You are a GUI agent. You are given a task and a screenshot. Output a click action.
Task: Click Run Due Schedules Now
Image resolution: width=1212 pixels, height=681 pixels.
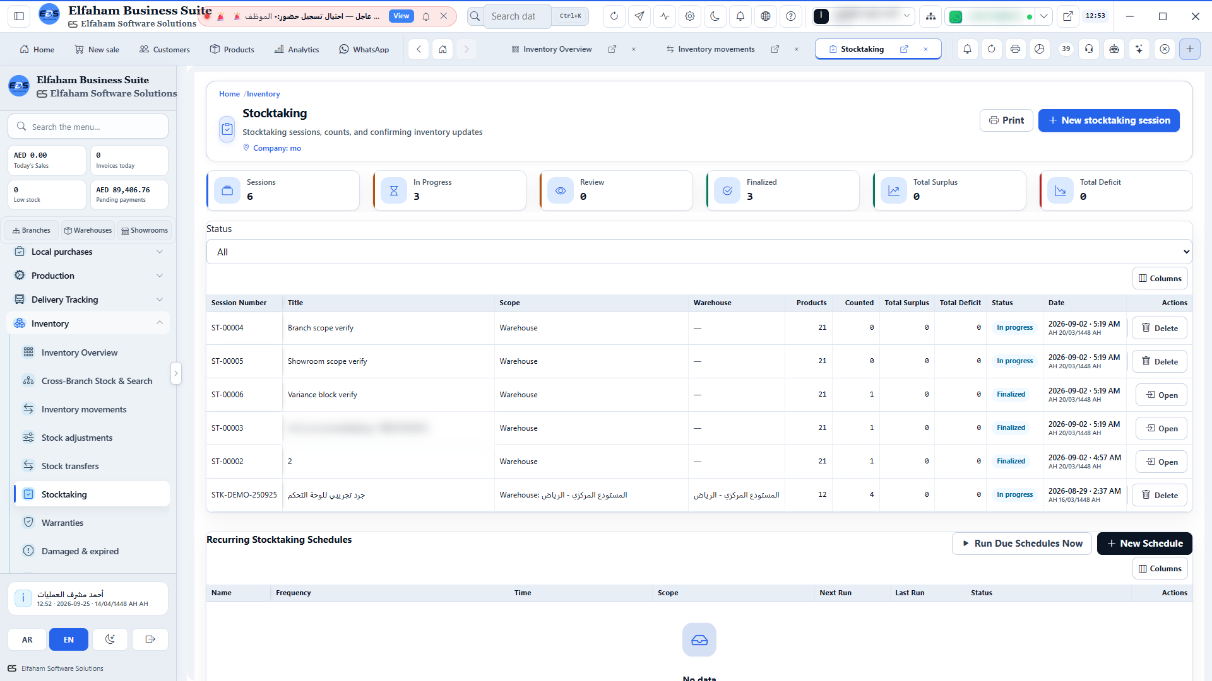[x=1021, y=544]
